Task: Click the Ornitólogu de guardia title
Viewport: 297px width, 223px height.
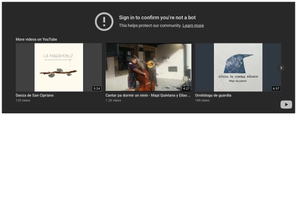Action: (x=213, y=95)
